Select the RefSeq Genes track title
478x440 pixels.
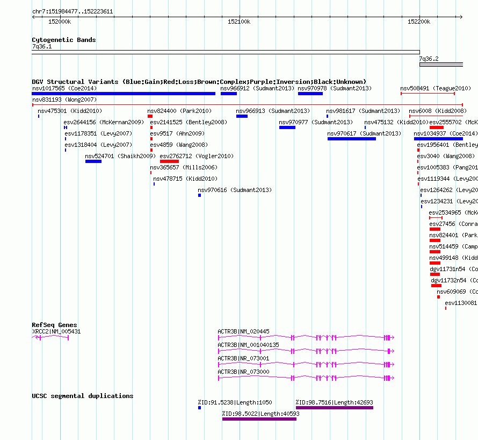55,325
